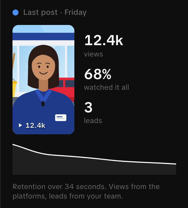
Task: Click the 68% stat
Action: pyautogui.click(x=98, y=74)
